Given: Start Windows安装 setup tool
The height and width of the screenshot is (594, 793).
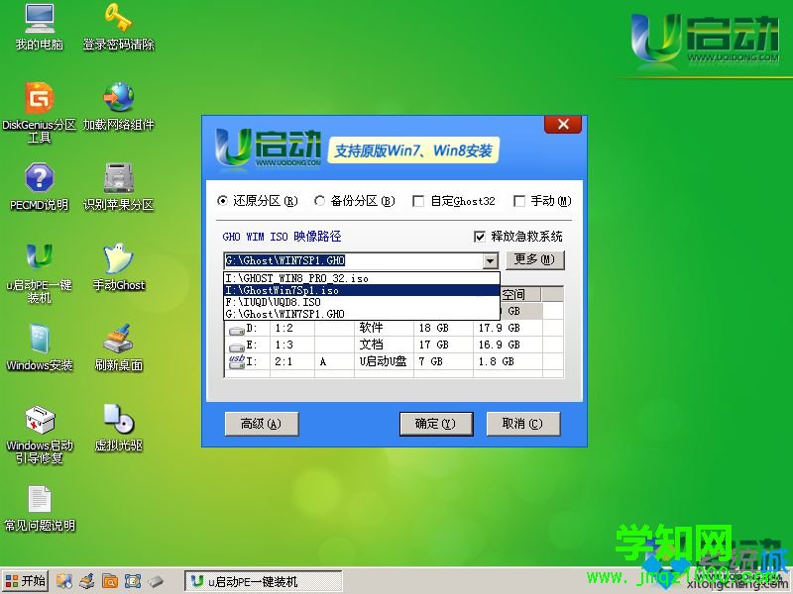Looking at the screenshot, I should click(x=38, y=345).
